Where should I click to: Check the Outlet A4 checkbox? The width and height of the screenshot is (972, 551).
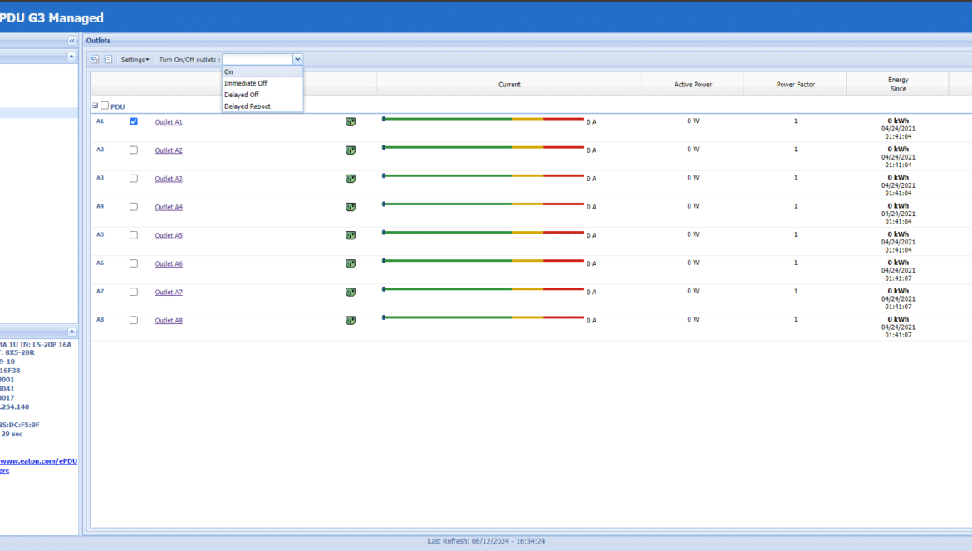tap(133, 207)
